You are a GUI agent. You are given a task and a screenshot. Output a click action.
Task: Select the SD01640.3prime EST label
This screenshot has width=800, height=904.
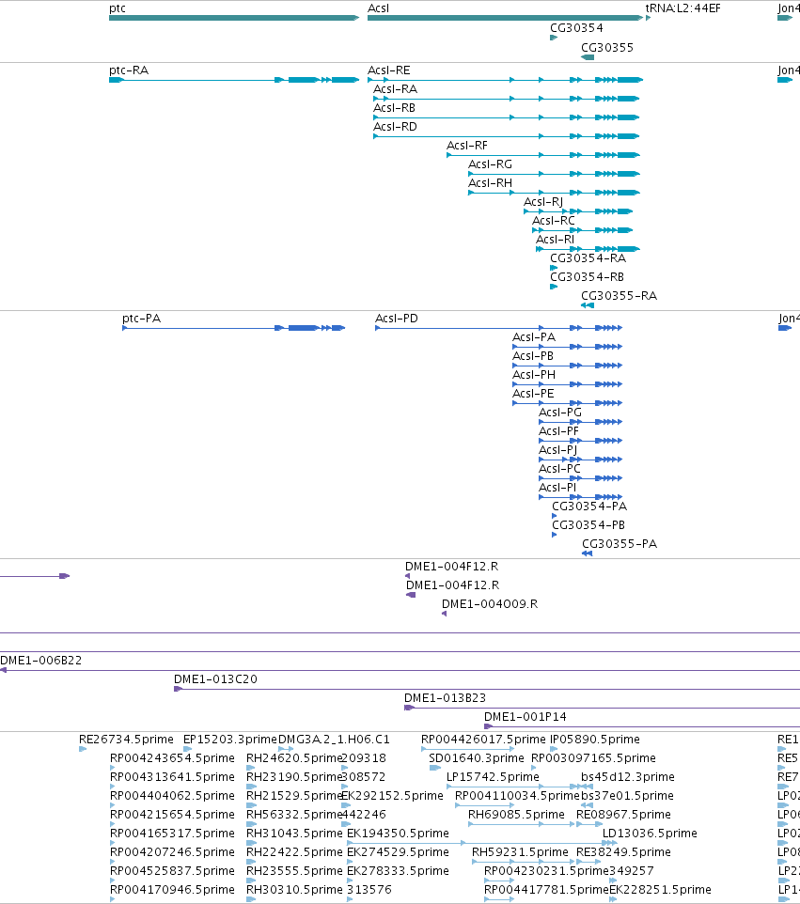pos(477,757)
